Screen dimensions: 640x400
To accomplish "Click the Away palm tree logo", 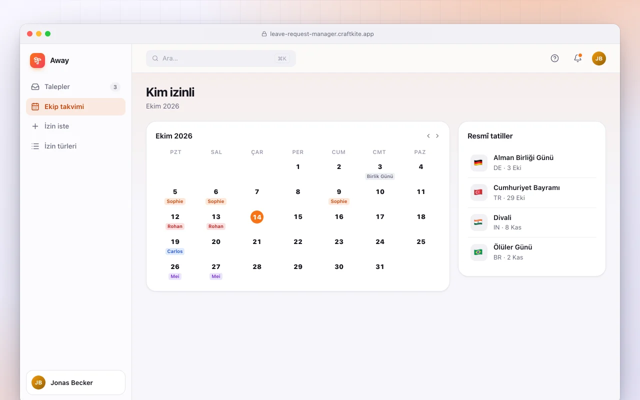I will [37, 60].
